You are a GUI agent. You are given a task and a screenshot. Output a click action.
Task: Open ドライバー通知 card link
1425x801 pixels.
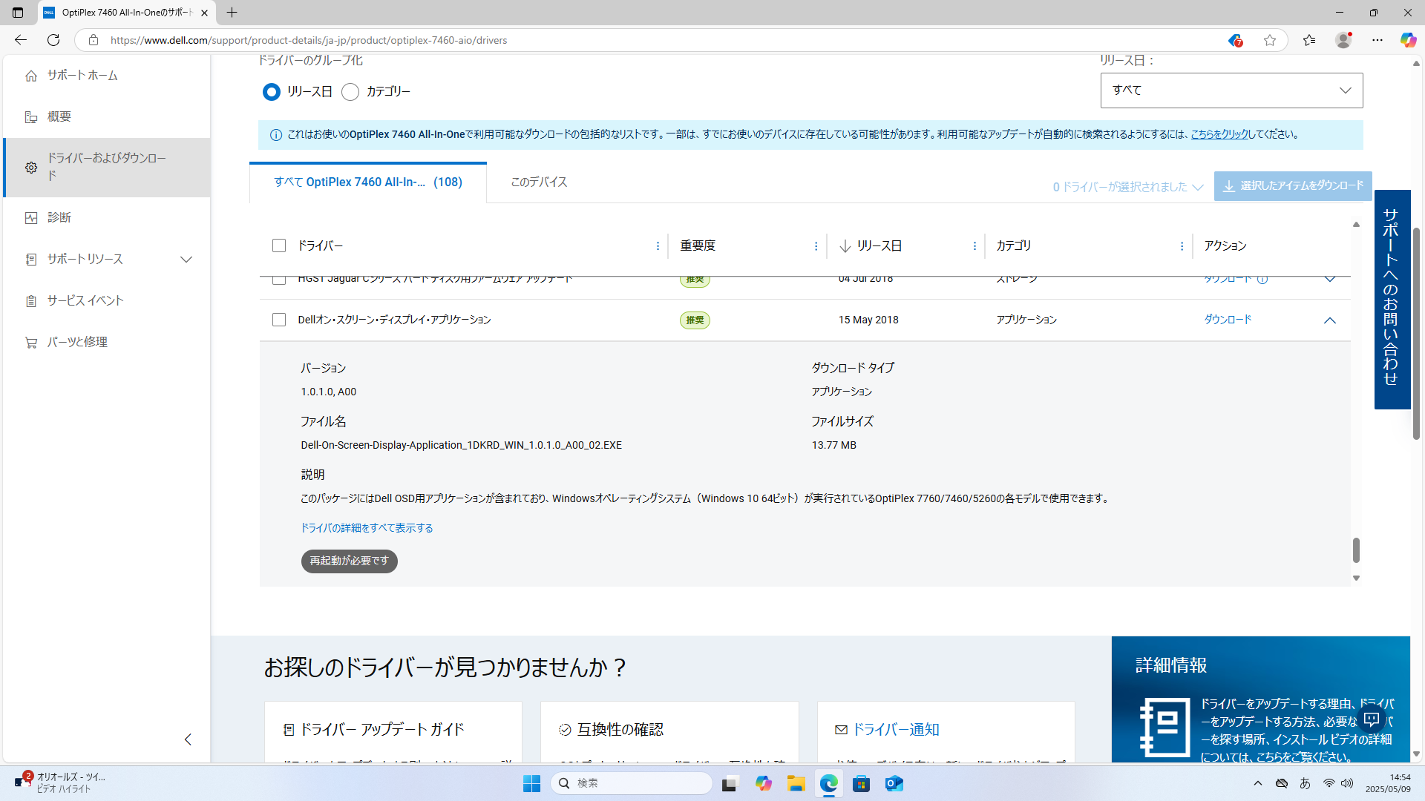pyautogui.click(x=895, y=730)
